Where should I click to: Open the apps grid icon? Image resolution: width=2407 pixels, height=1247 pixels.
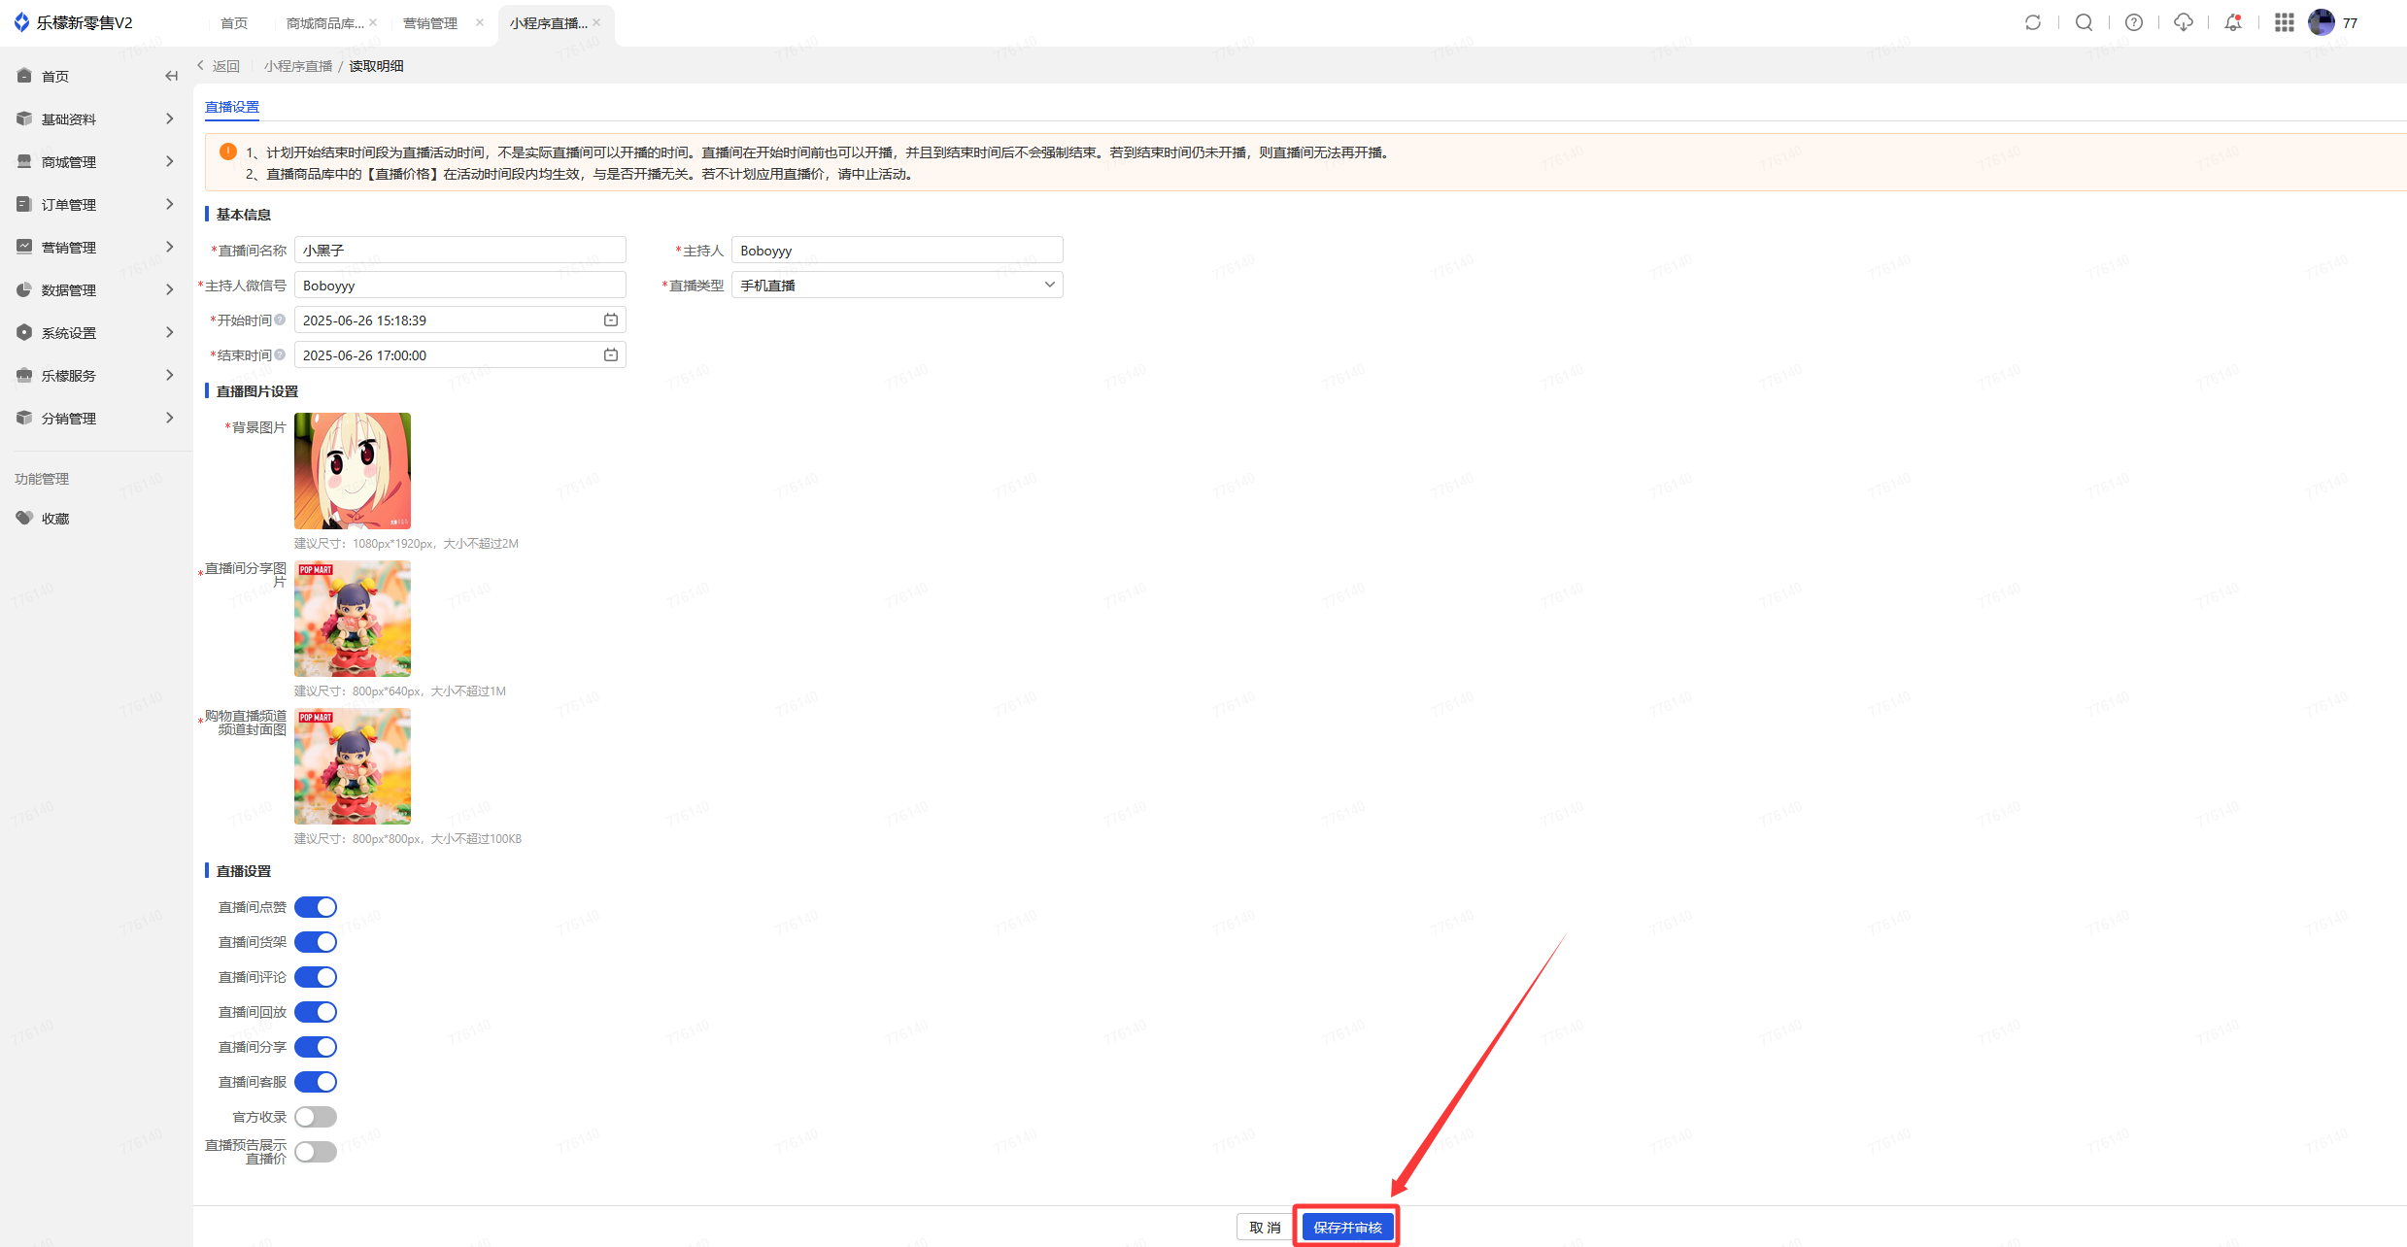pos(2284,22)
